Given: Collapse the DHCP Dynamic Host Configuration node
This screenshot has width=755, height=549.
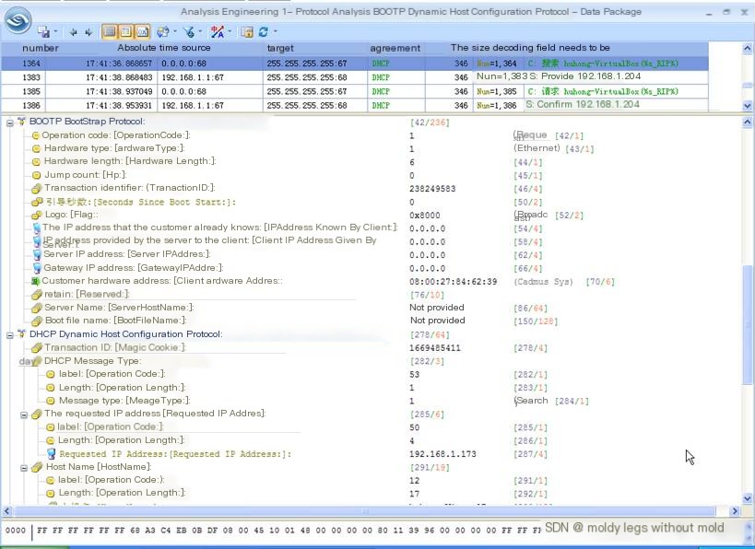Looking at the screenshot, I should click(9, 335).
